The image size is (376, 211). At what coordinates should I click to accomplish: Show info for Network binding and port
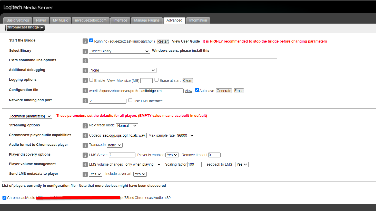coord(85,101)
